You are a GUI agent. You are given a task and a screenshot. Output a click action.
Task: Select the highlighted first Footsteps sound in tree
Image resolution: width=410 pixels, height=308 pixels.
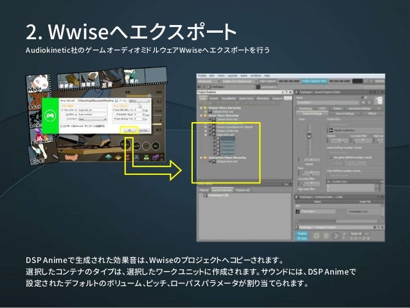coord(227,138)
